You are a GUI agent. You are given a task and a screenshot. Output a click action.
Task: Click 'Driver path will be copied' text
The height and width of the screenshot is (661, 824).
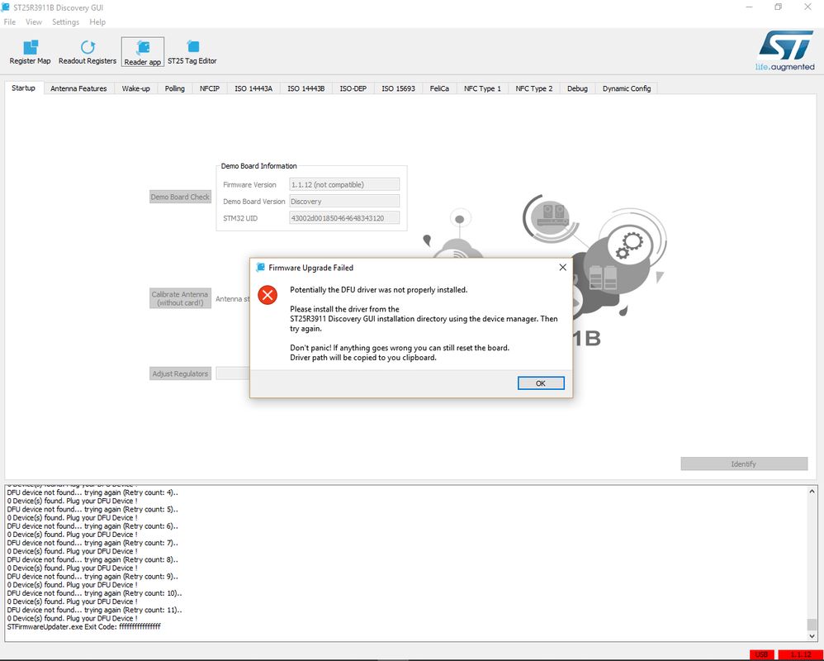coord(363,358)
